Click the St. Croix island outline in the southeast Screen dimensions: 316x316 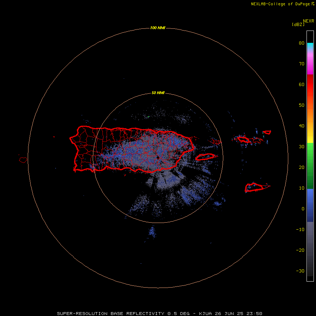tap(254, 187)
